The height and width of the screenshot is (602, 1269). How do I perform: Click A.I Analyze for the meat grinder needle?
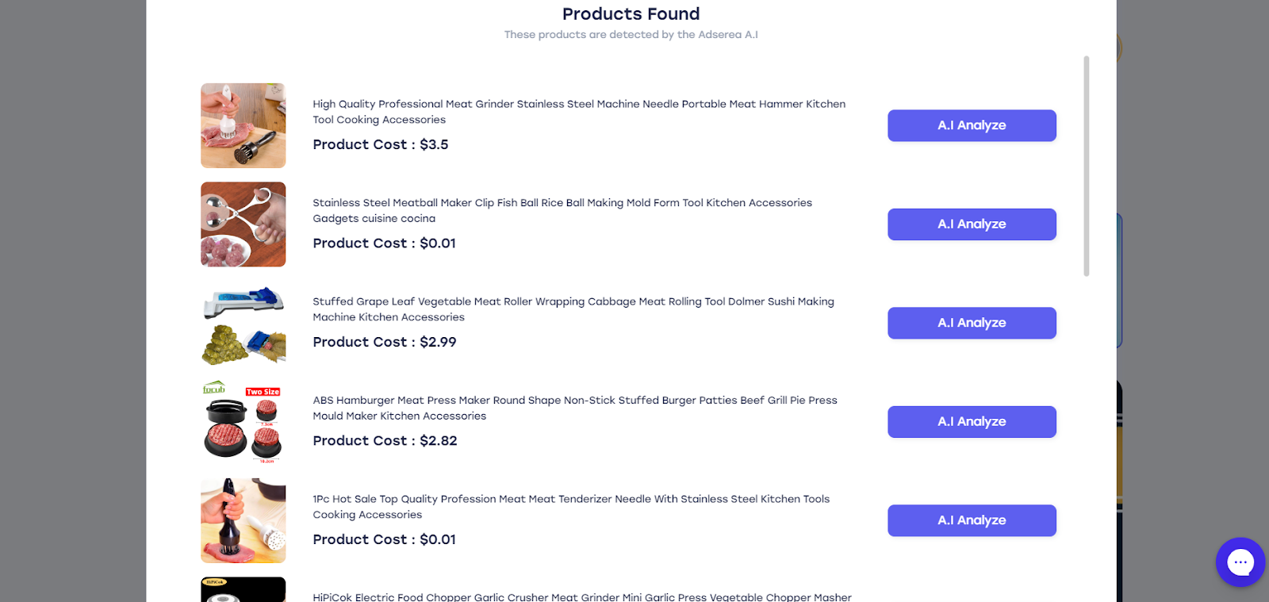point(972,125)
